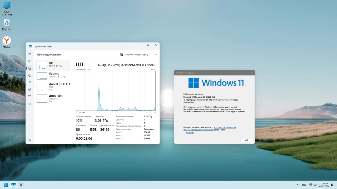Click the uptime value 0:00:02:06
Viewport: 337px width, 189px height.
tap(84, 139)
